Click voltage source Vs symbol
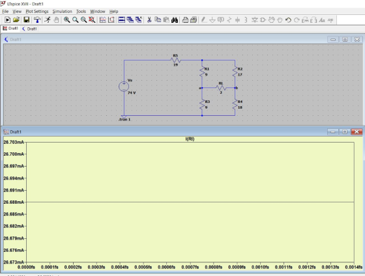 [x=124, y=87]
